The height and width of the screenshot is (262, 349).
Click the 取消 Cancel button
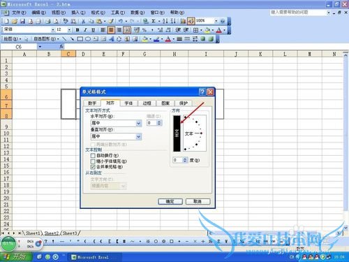pos(198,201)
